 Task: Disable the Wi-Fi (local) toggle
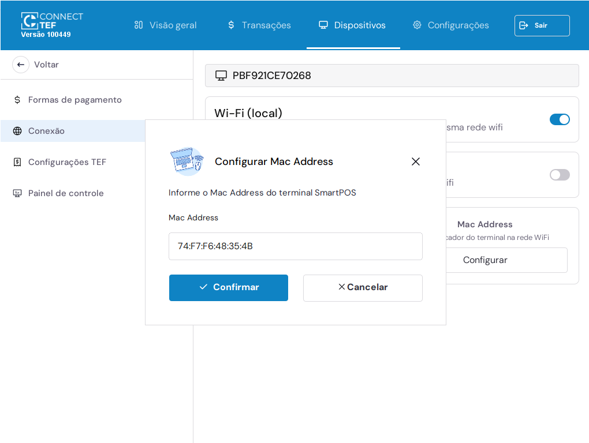(559, 119)
